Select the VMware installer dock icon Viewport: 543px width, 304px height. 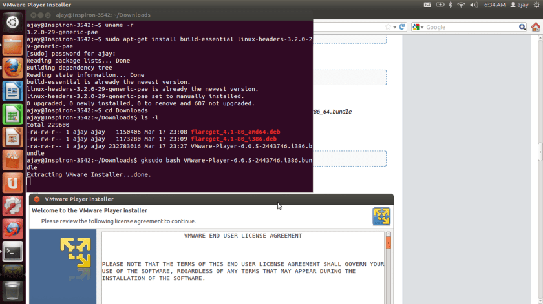(x=12, y=272)
